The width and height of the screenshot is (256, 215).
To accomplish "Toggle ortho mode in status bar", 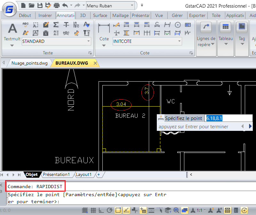I will coord(101,210).
